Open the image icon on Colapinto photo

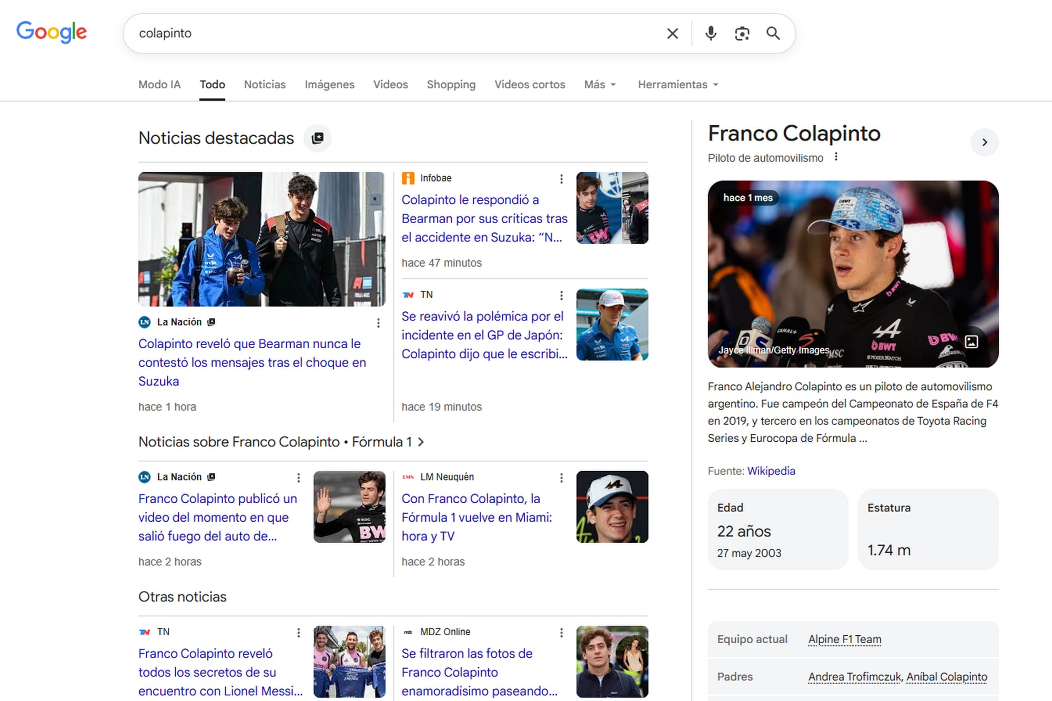(x=972, y=342)
